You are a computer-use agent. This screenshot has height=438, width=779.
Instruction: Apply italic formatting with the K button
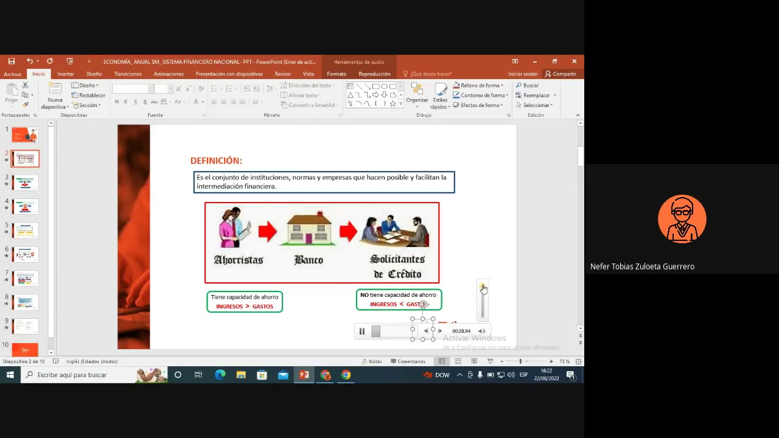126,102
